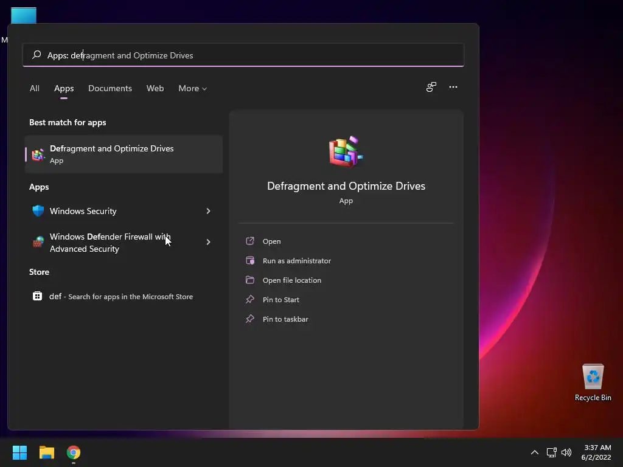Click the Windows Security shield icon
This screenshot has height=467, width=623.
tap(38, 211)
